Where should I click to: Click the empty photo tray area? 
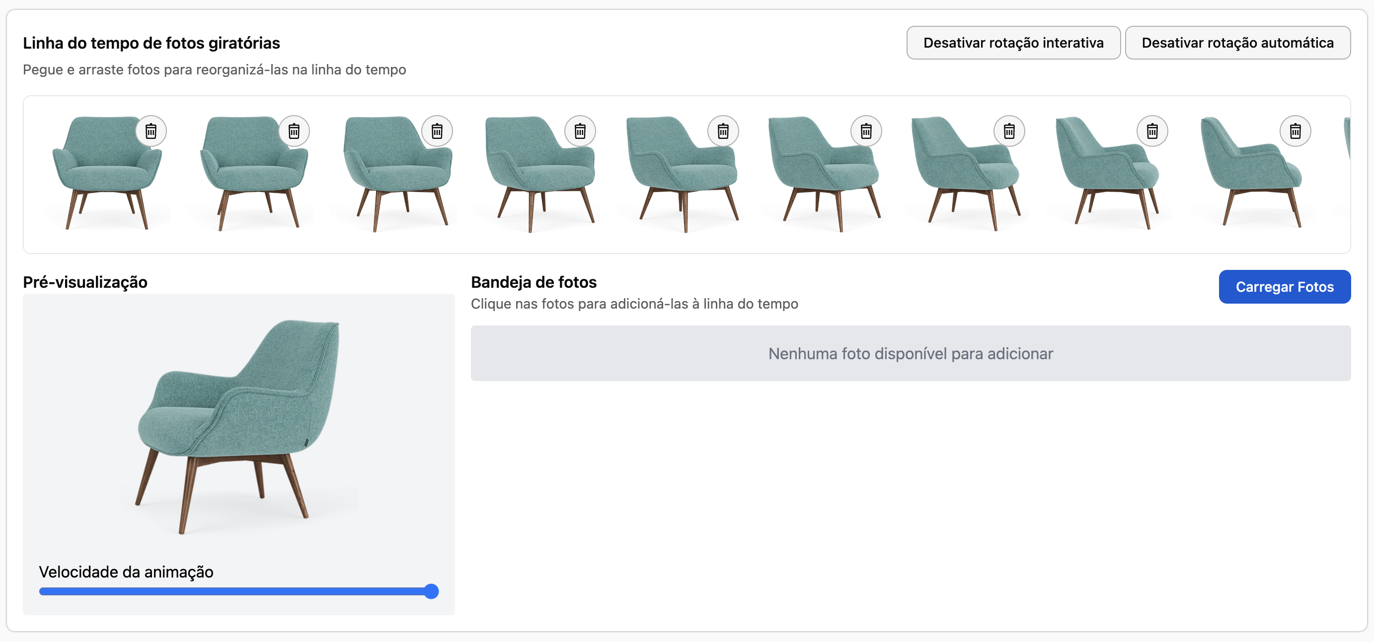[x=910, y=354]
